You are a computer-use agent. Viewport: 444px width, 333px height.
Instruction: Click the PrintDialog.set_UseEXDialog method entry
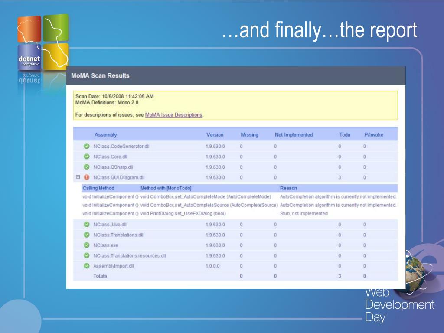tap(183, 213)
